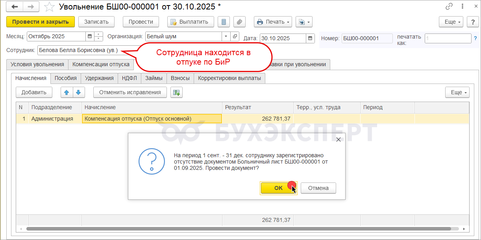This screenshot has width=481, height=240.
Task: Open the calendar for Месяц field
Action: 90,36
